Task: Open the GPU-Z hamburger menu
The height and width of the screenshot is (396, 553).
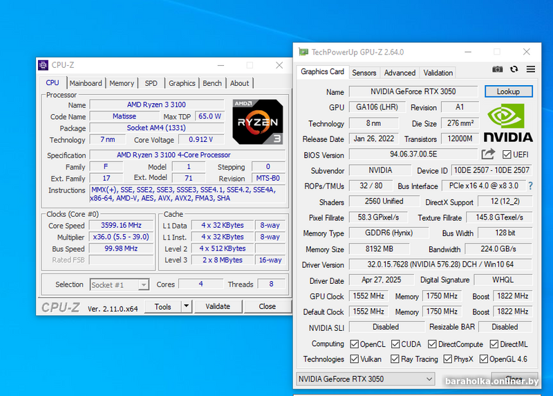Action: 530,69
